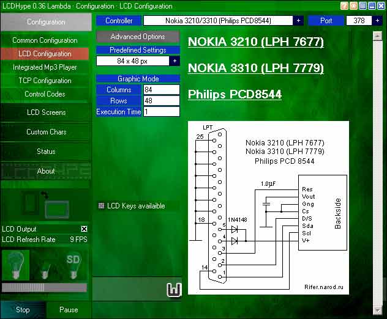Go to Common Configuration
This screenshot has height=319, width=387.
click(x=45, y=40)
